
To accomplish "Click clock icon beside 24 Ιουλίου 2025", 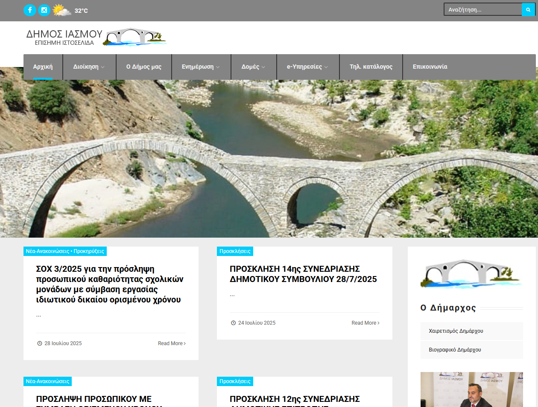I will pyautogui.click(x=234, y=323).
